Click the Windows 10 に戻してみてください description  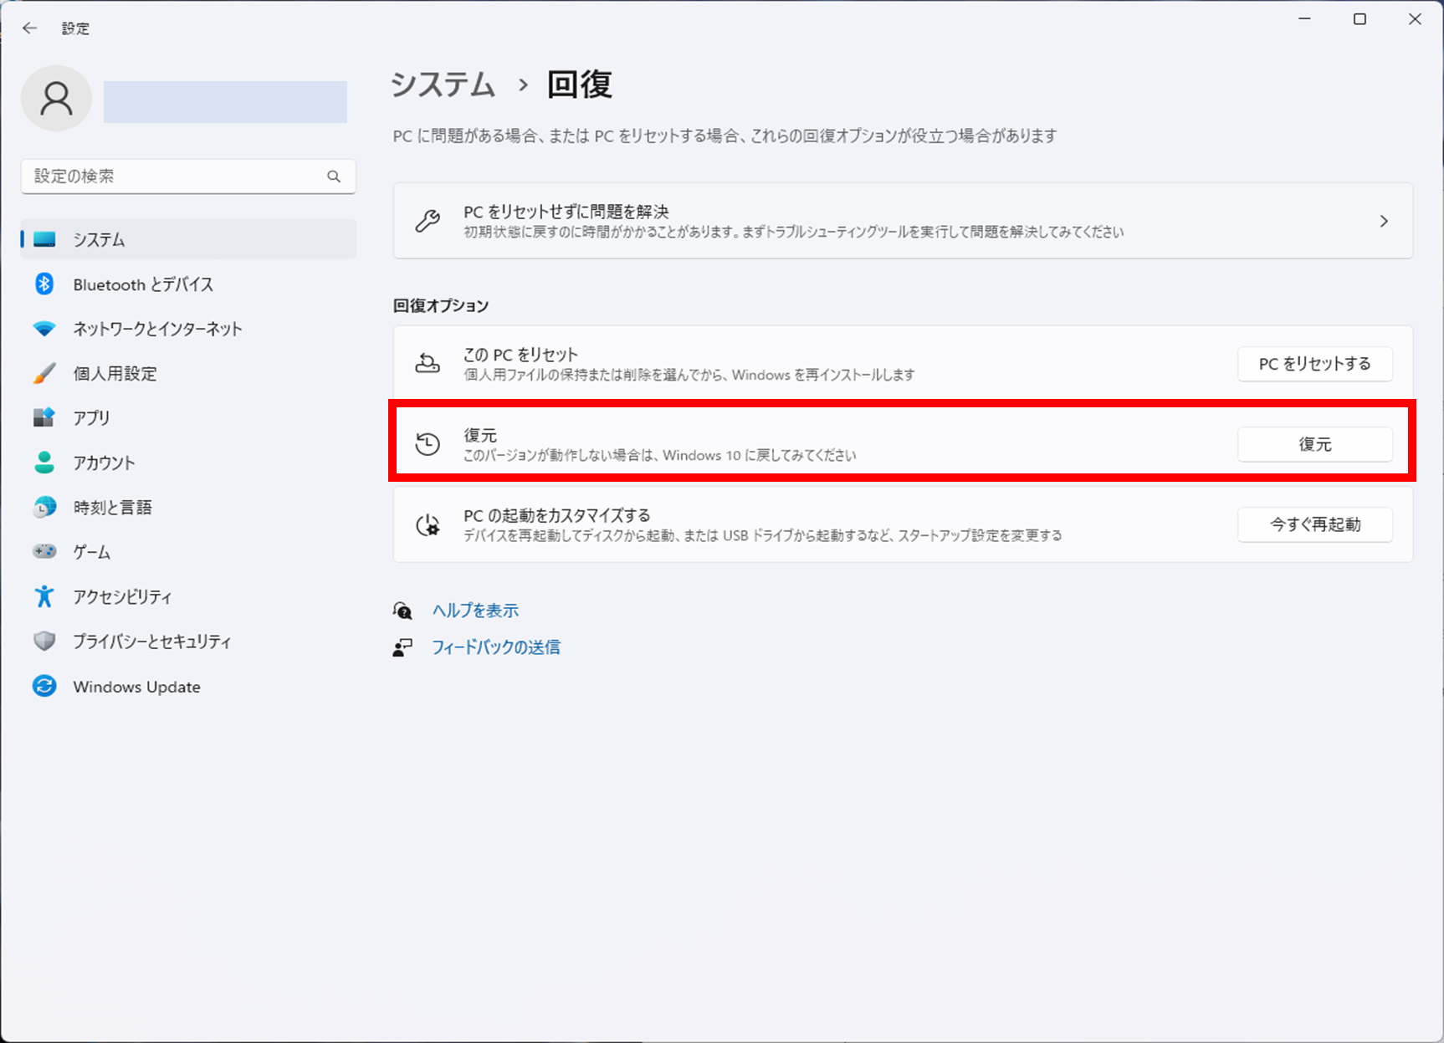tap(660, 456)
